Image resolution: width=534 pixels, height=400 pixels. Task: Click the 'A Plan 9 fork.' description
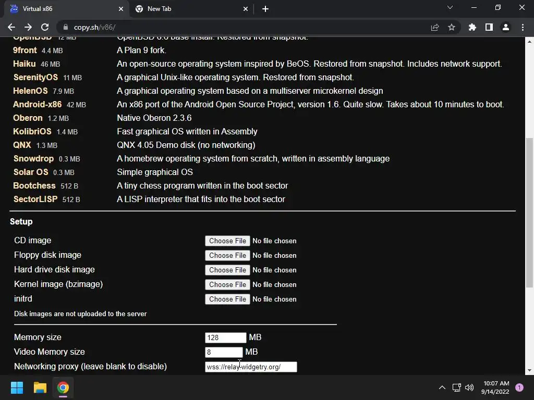point(142,51)
